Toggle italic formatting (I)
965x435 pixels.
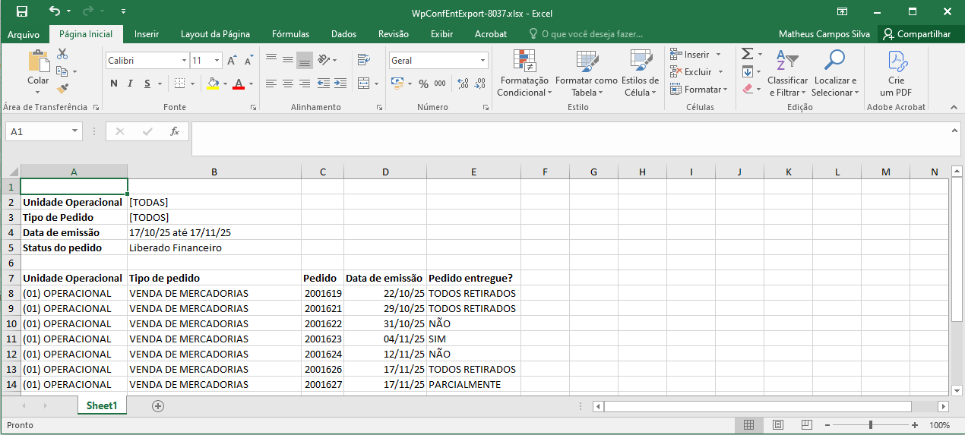130,84
